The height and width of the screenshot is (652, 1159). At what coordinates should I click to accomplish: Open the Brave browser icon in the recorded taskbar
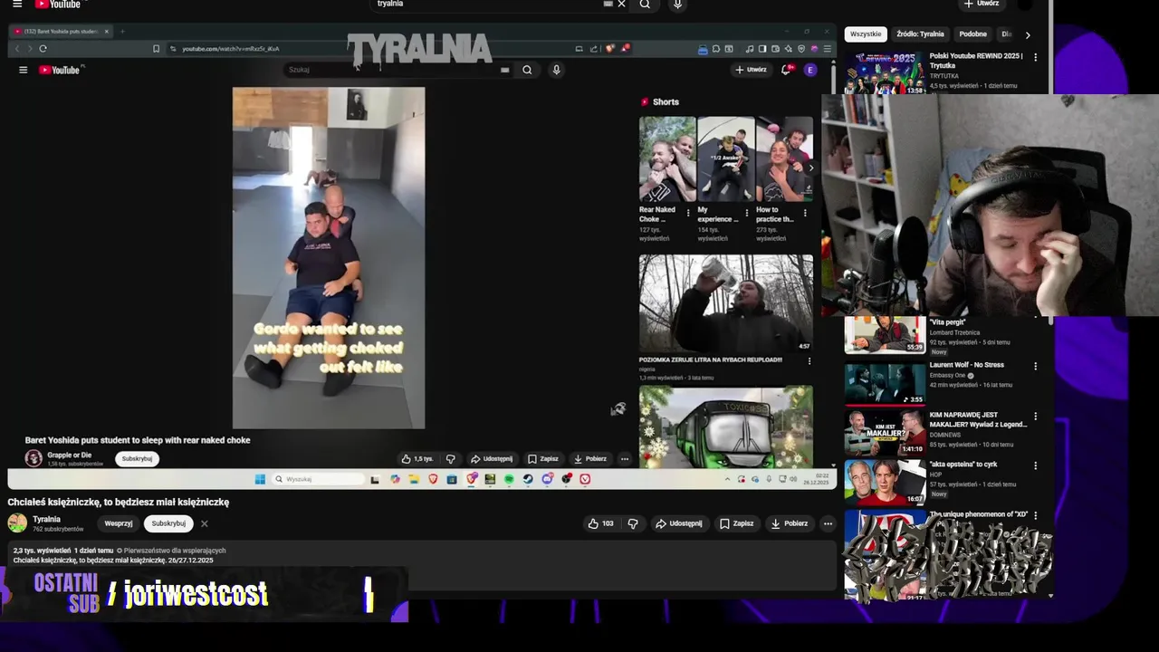433,479
